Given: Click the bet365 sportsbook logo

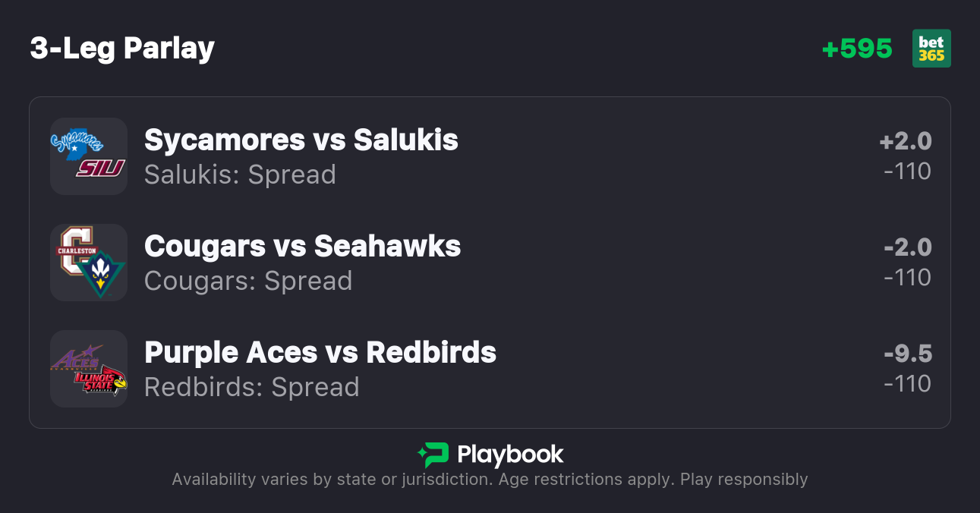Looking at the screenshot, I should point(931,49).
